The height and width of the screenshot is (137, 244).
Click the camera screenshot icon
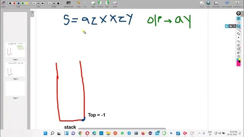coord(238,53)
